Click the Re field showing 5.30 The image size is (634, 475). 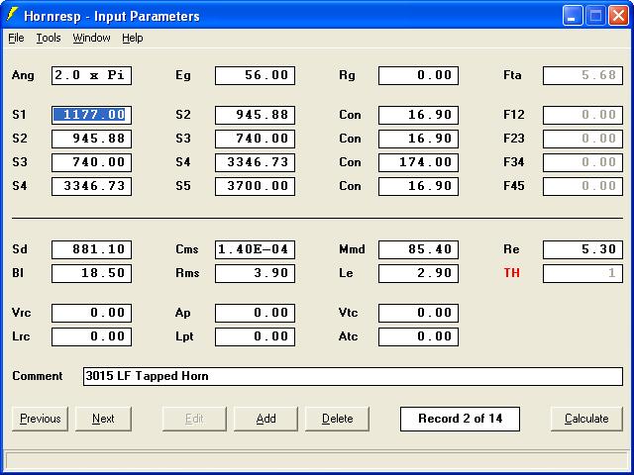(x=582, y=249)
